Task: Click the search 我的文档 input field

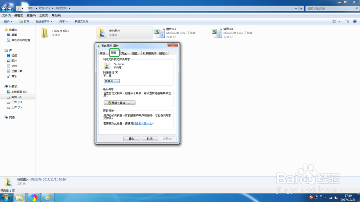Action: click(330, 9)
